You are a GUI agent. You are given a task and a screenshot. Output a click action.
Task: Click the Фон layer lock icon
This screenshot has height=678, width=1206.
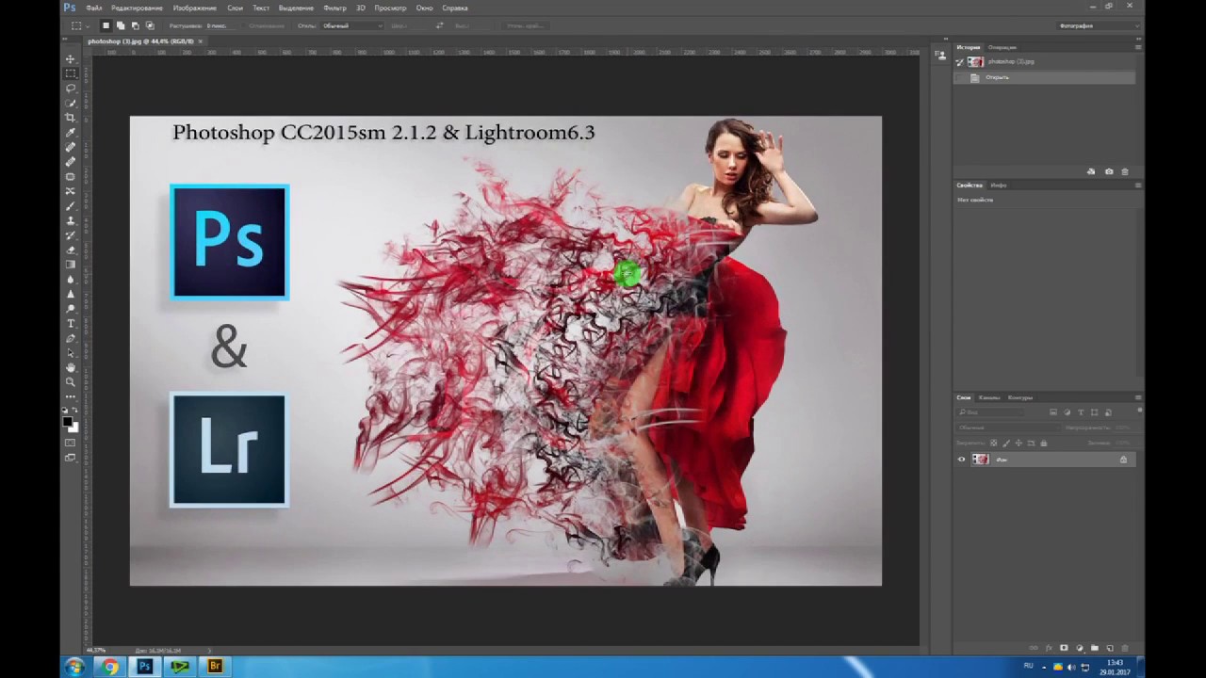pos(1123,460)
